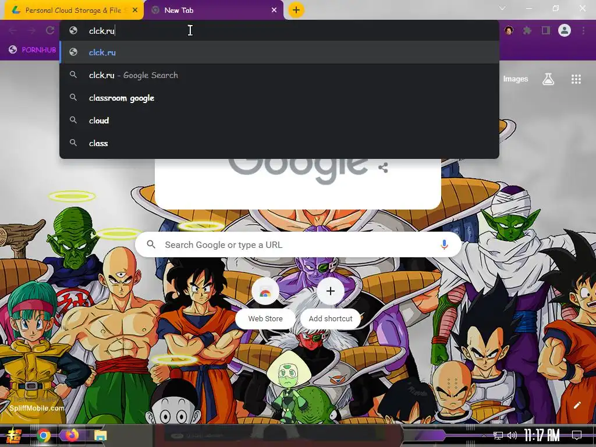
Task: Select the clck.ru URL suggestion
Action: pyautogui.click(x=279, y=52)
